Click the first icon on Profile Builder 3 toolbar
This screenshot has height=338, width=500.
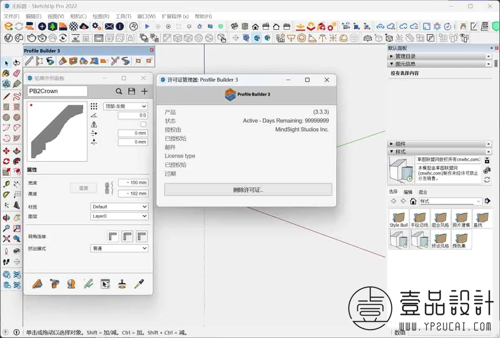click(x=29, y=61)
